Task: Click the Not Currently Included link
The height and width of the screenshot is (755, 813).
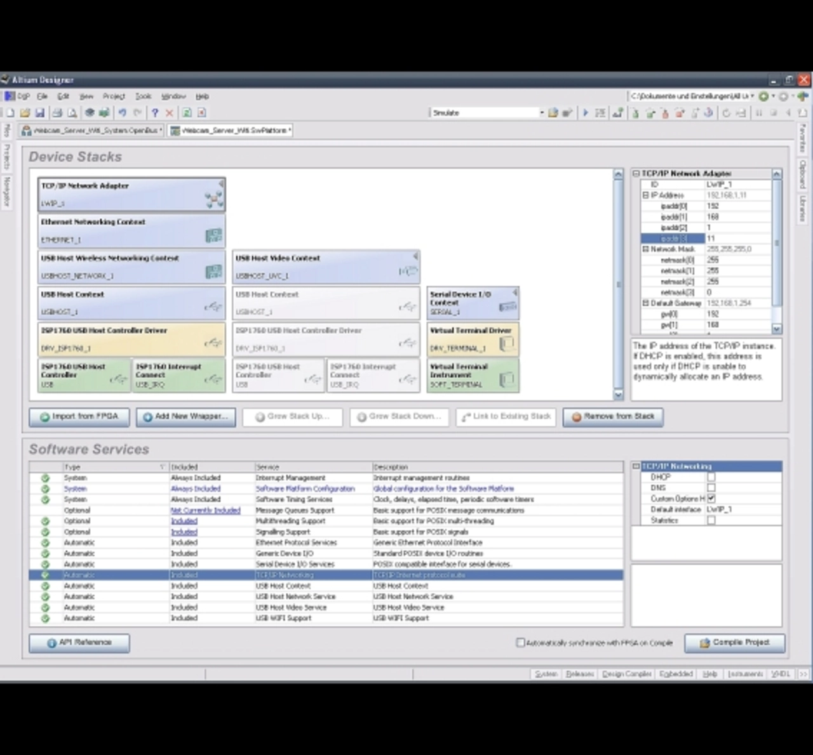Action: click(x=205, y=511)
